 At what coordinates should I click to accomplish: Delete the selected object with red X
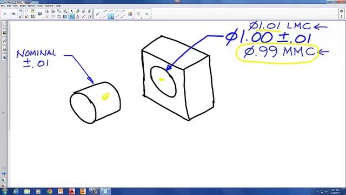(x=47, y=17)
